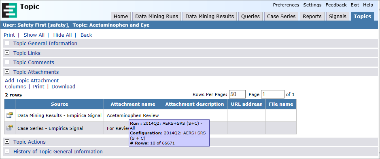Select 'Data Mining Results - Empirica Signal' cell
The width and height of the screenshot is (380, 159).
(x=59, y=115)
